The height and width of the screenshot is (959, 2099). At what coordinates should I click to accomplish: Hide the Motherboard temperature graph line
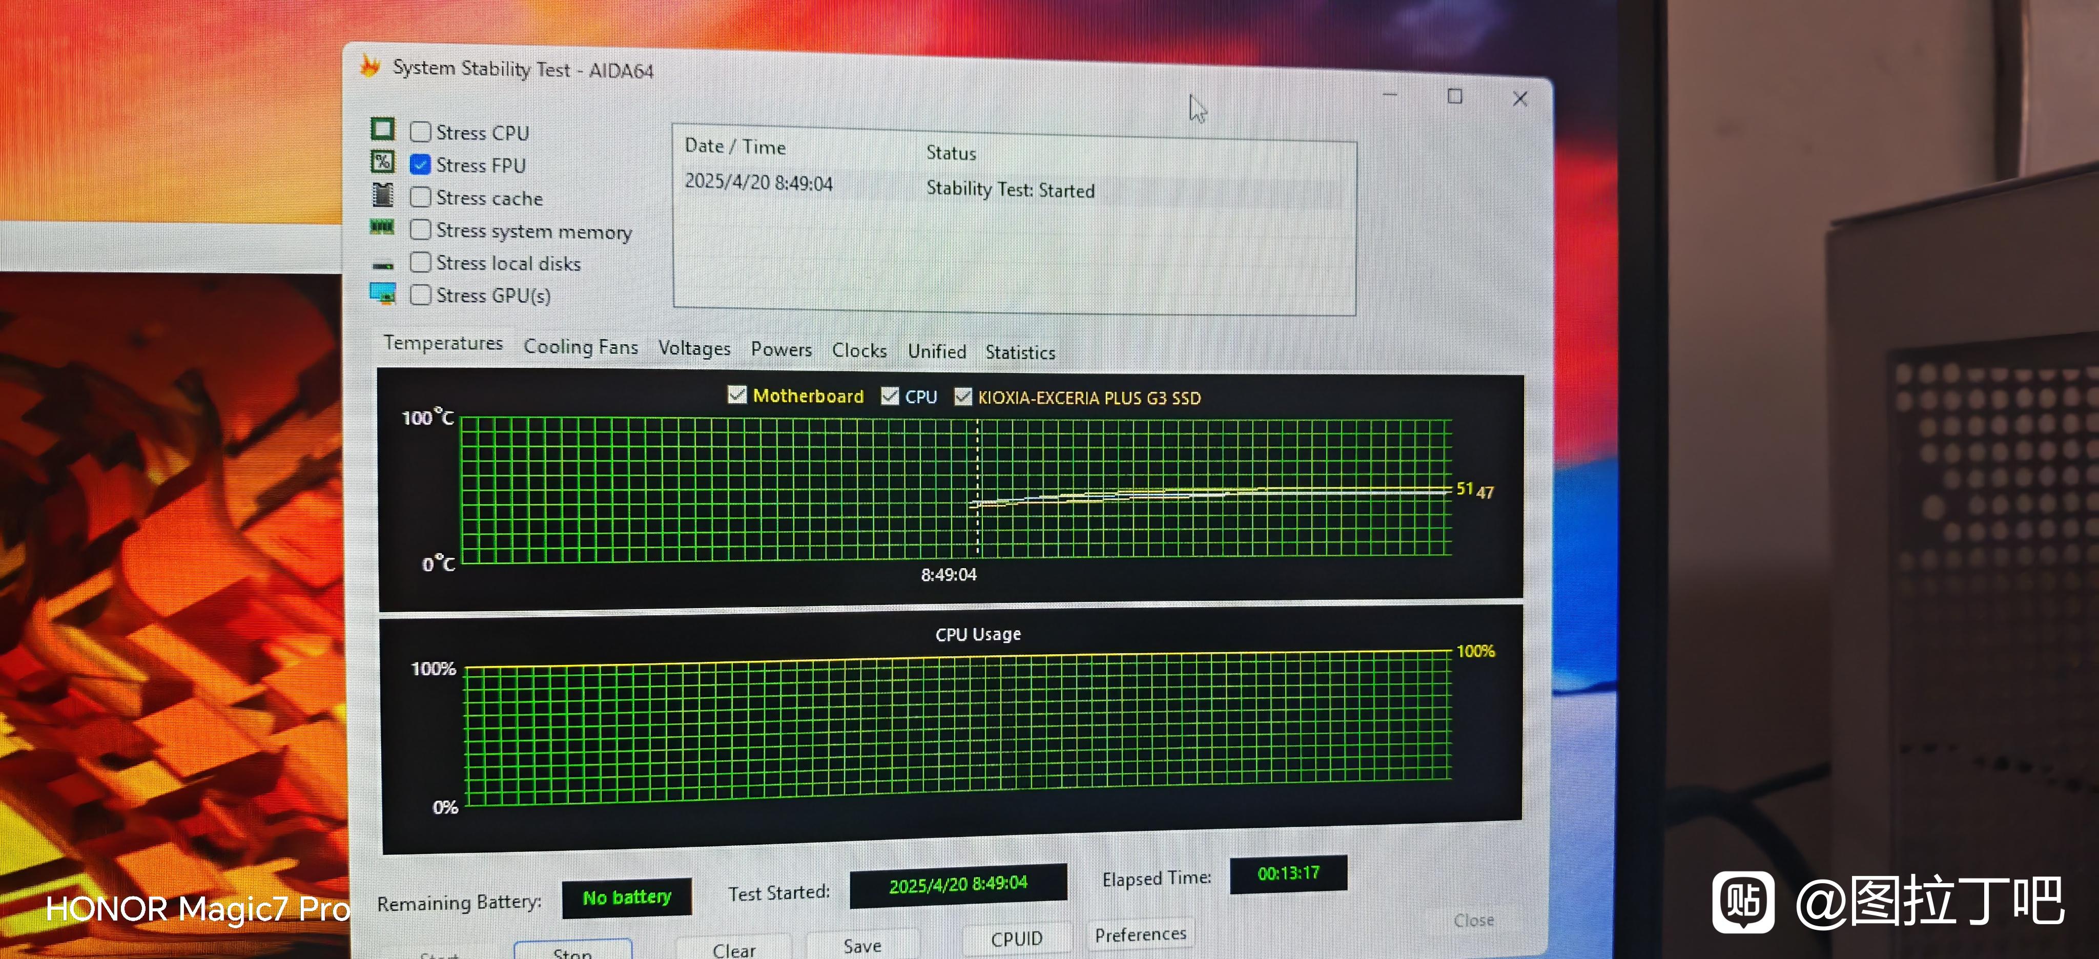click(736, 395)
